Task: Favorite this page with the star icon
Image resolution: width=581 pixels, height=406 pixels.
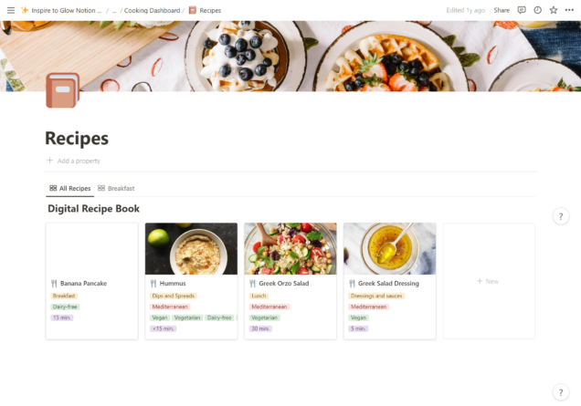Action: pos(554,10)
